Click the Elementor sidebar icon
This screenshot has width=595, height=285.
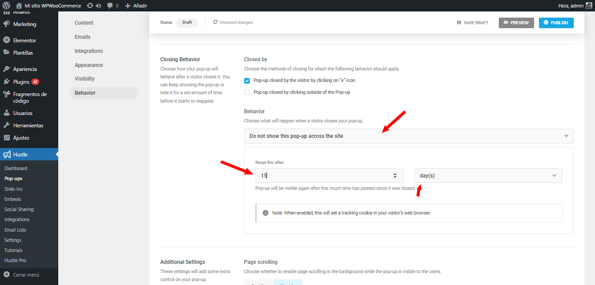(7, 40)
